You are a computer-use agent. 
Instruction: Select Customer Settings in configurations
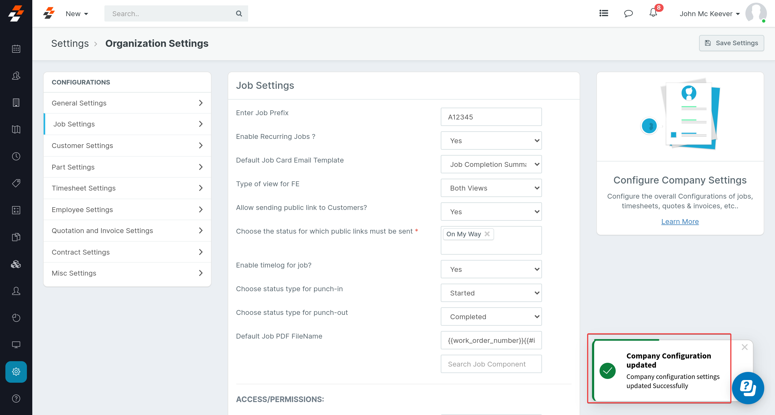pyautogui.click(x=127, y=146)
